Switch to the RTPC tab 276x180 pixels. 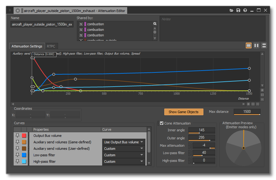[51, 46]
